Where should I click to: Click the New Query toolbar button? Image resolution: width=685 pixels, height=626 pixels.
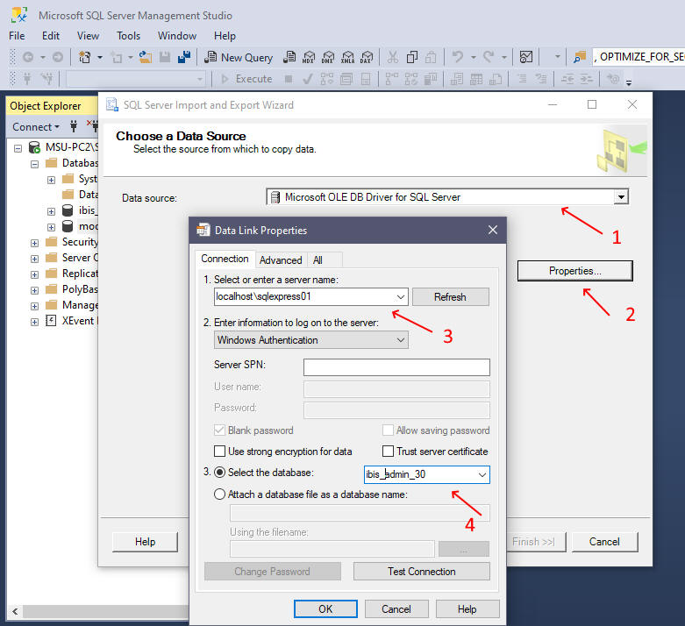[239, 57]
